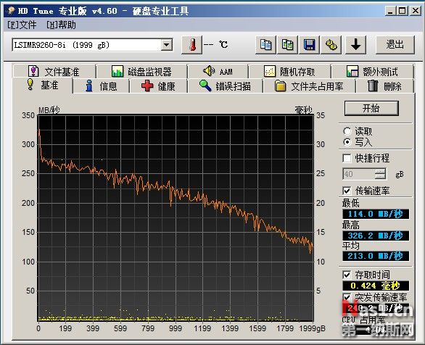Image resolution: width=425 pixels, height=345 pixels.
Task: Open the 磁盘监视器 disk monitor tab
Action: click(x=141, y=72)
